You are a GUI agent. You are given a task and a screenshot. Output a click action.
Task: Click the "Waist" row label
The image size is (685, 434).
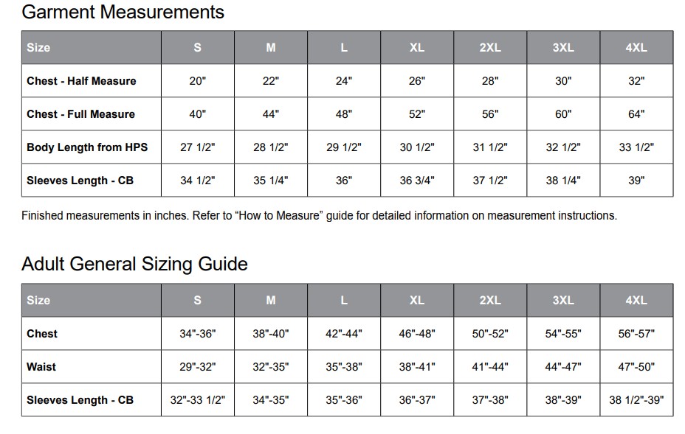pyautogui.click(x=41, y=367)
